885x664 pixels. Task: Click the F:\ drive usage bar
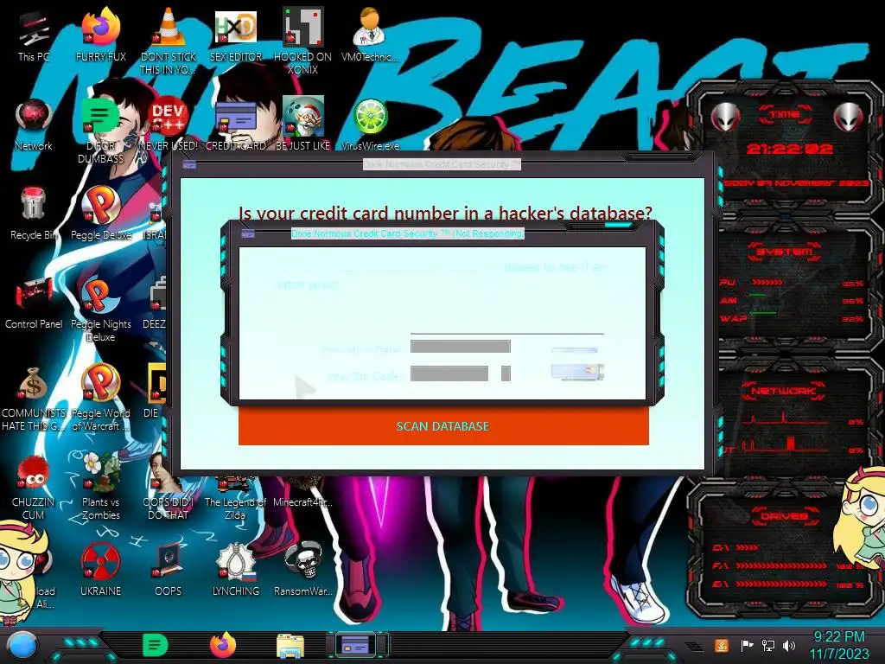point(781,565)
